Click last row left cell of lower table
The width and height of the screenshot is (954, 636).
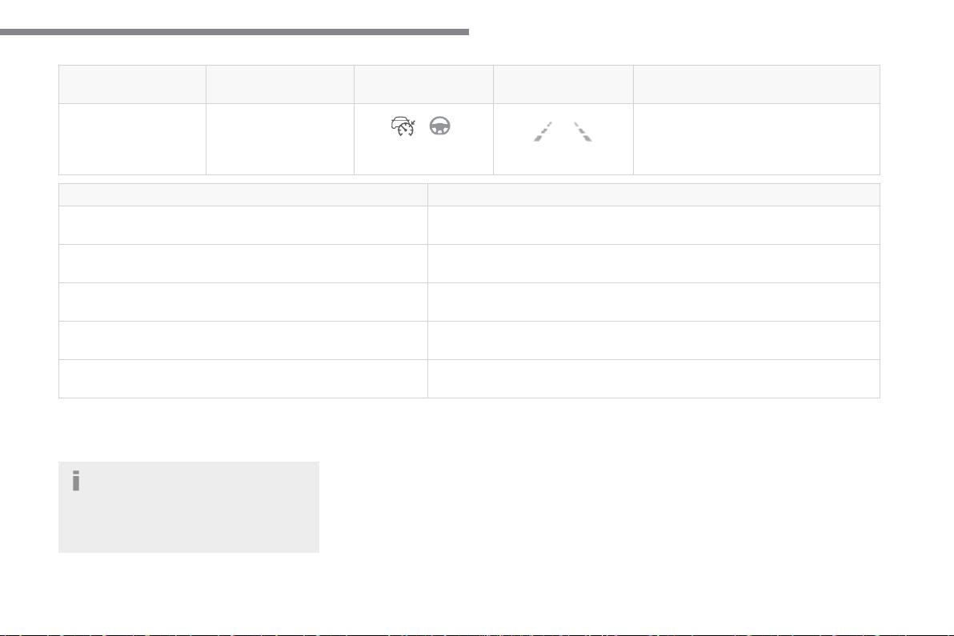[x=243, y=378]
